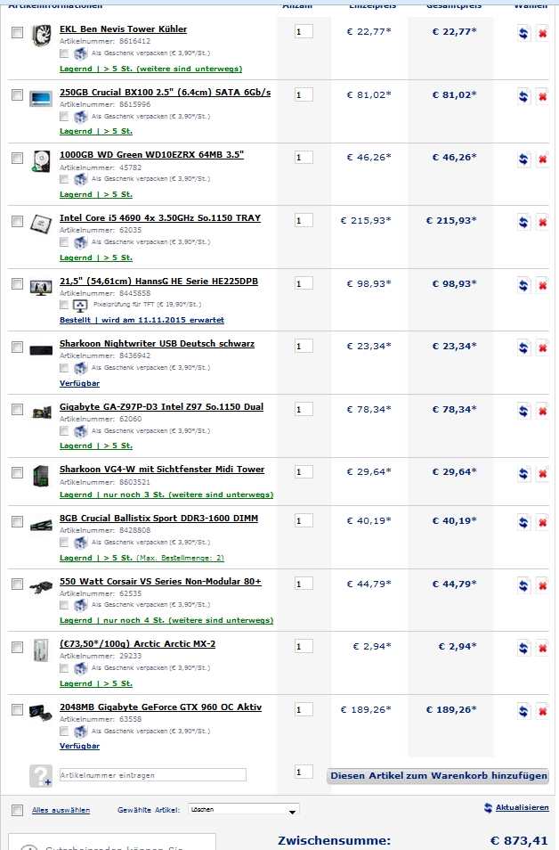
Task: Check the Sharkoon VG4-W row checkbox
Action: point(17,473)
